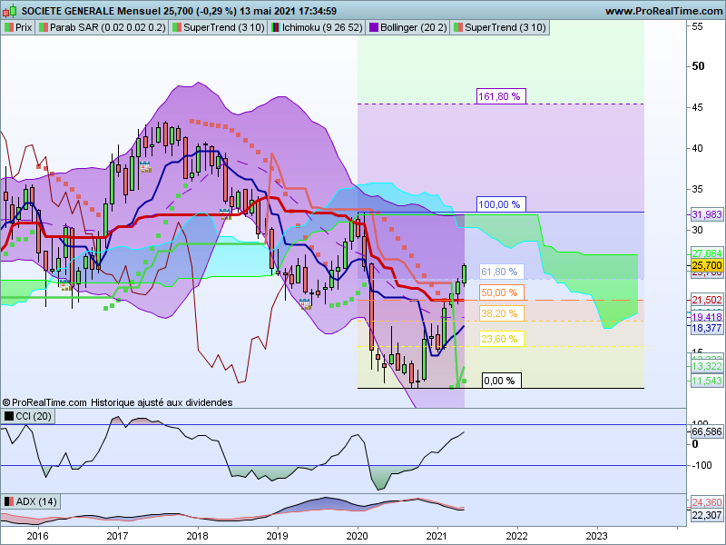The image size is (726, 545).
Task: Click the 11,543 price axis tag
Action: (707, 381)
